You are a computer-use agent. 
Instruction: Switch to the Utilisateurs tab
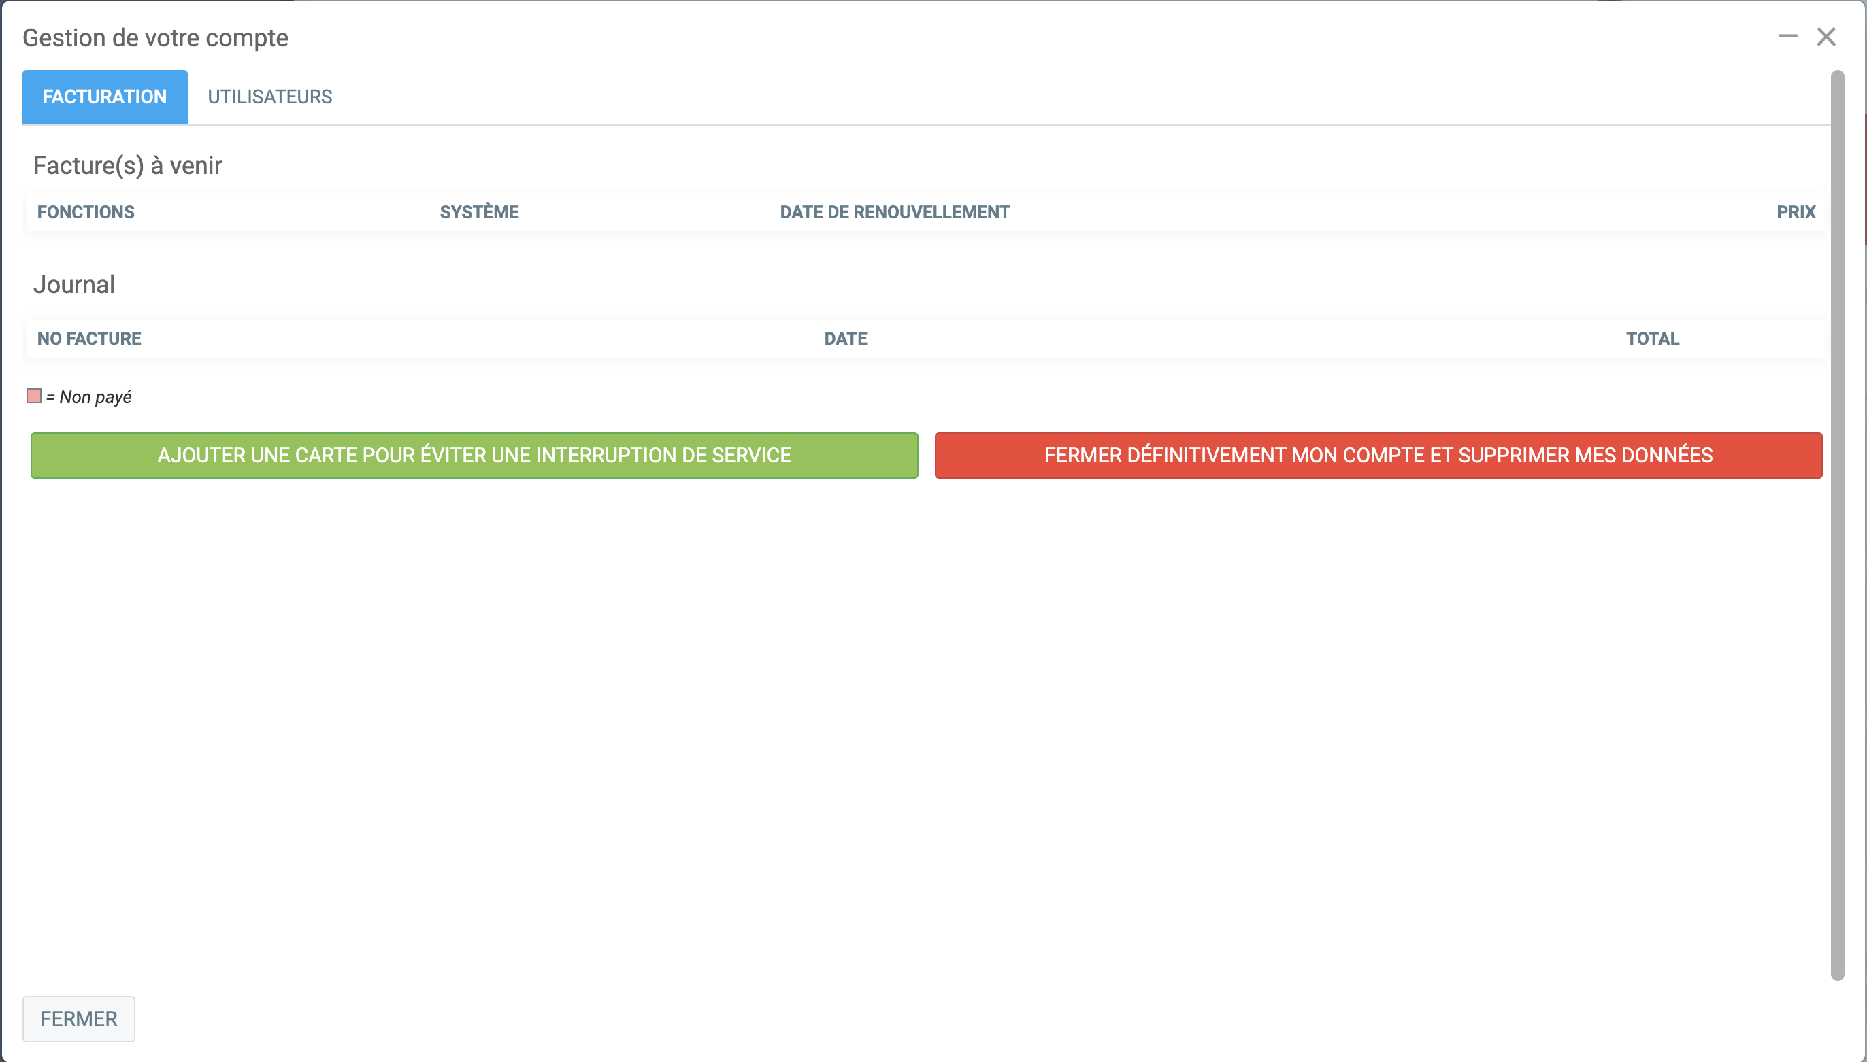[x=269, y=97]
